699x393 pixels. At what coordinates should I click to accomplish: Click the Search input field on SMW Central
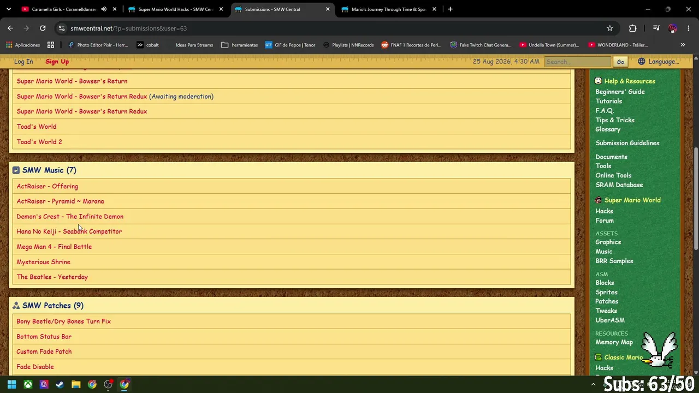pyautogui.click(x=578, y=62)
